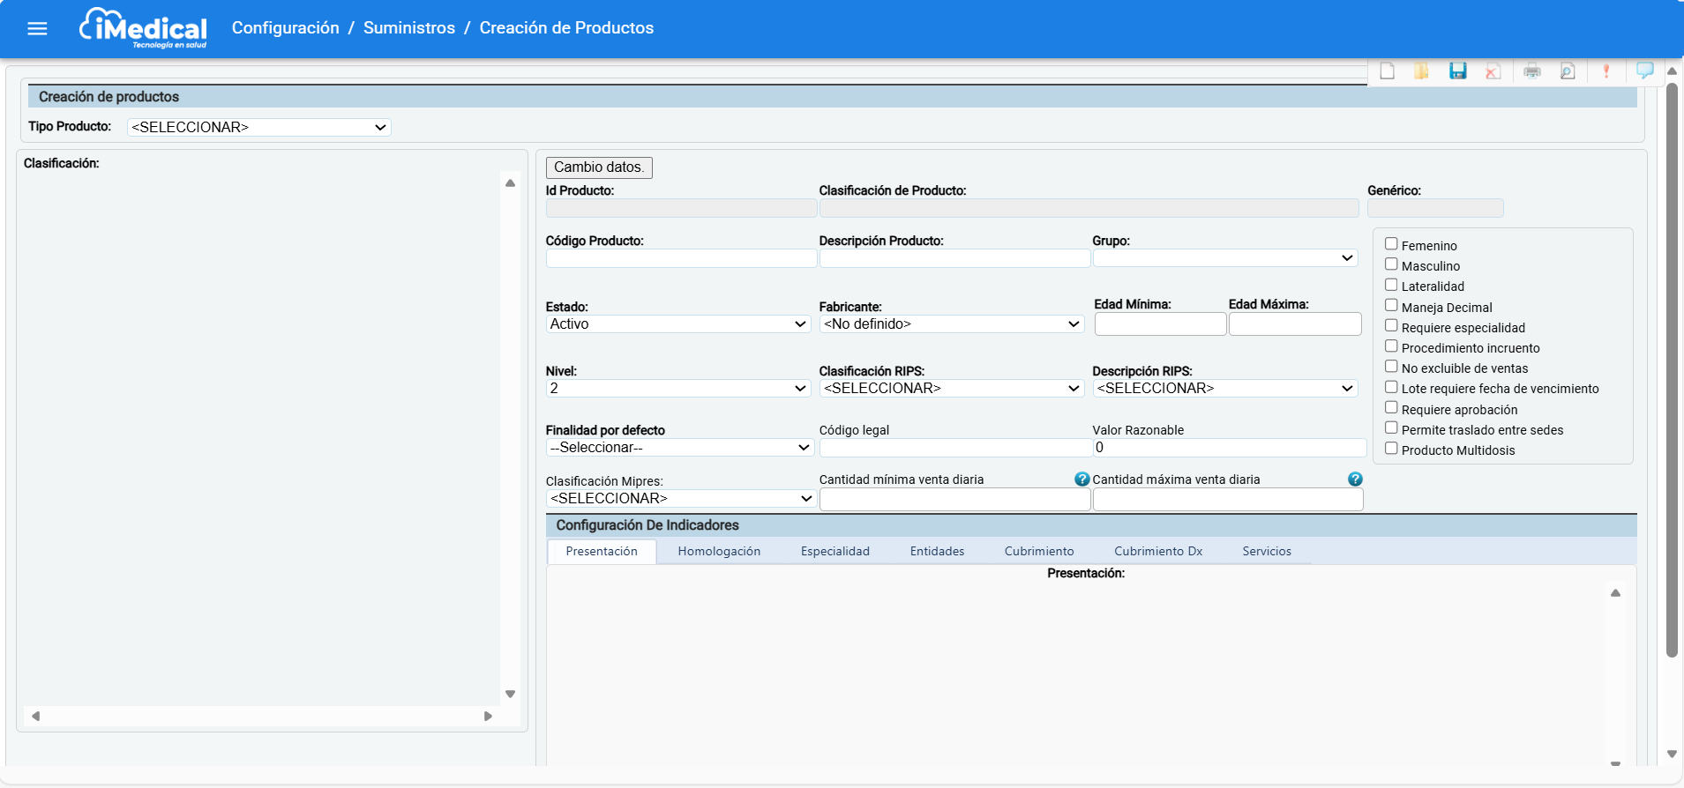1684x788 pixels.
Task: Click the Código Producto input field
Action: coord(681,258)
